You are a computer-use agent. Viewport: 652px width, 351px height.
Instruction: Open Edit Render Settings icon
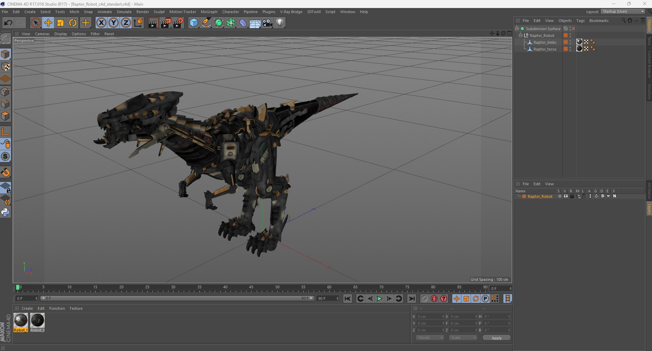pos(178,23)
